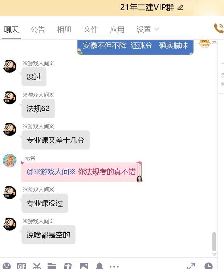Send a picture using the image icon

click(84, 266)
